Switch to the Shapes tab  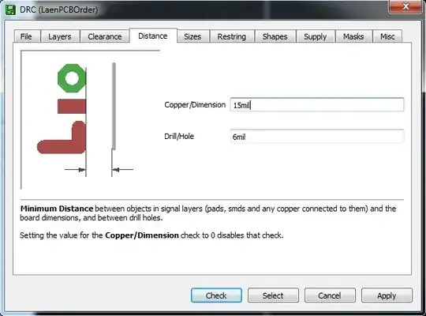click(275, 36)
